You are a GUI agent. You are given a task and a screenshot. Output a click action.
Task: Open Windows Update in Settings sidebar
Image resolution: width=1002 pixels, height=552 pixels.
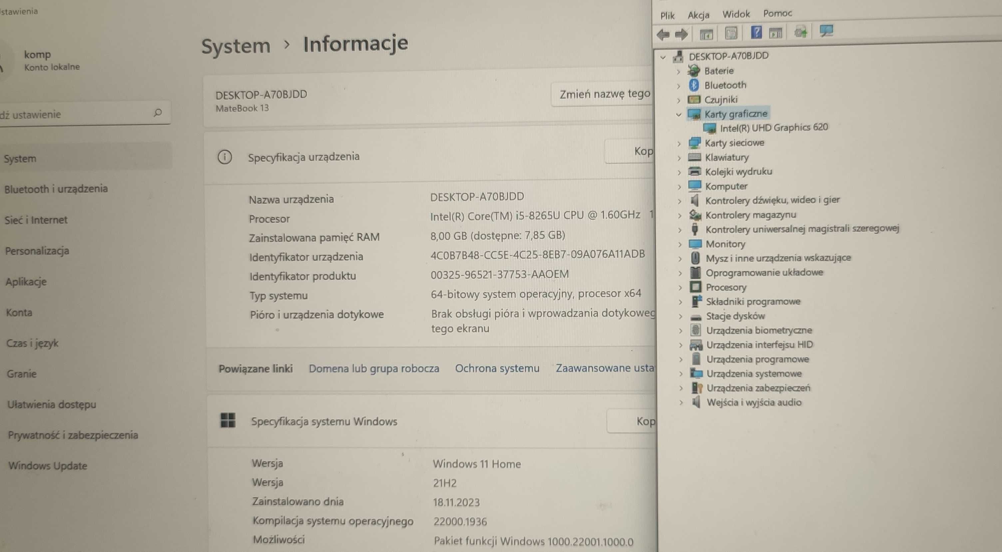(x=48, y=465)
